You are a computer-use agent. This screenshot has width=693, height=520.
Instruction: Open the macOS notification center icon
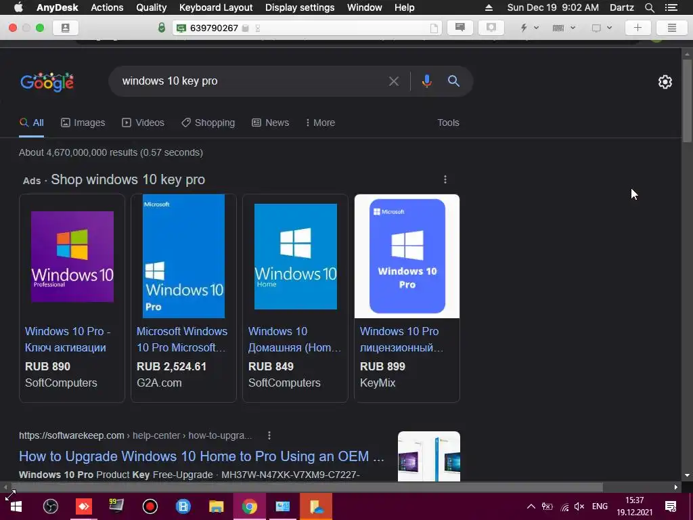click(671, 7)
